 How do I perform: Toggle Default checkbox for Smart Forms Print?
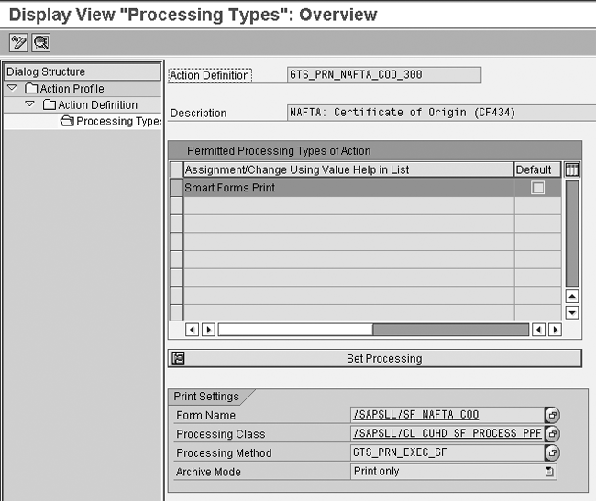point(538,188)
